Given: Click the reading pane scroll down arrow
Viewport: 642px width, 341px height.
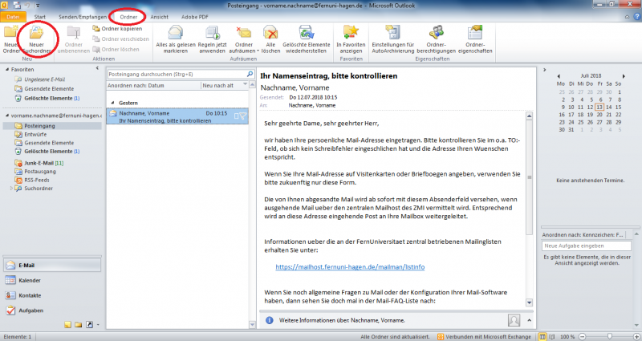Looking at the screenshot, I should [529, 302].
